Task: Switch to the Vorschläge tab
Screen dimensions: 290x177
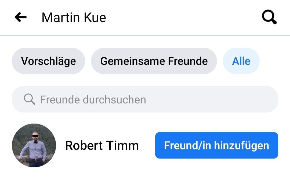Action: (48, 61)
